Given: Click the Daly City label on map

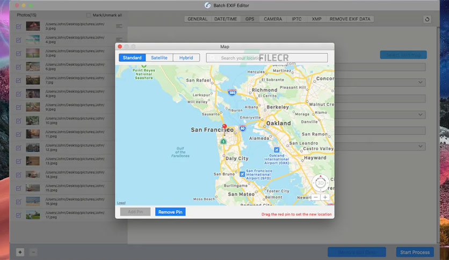Looking at the screenshot, I should click(237, 158).
